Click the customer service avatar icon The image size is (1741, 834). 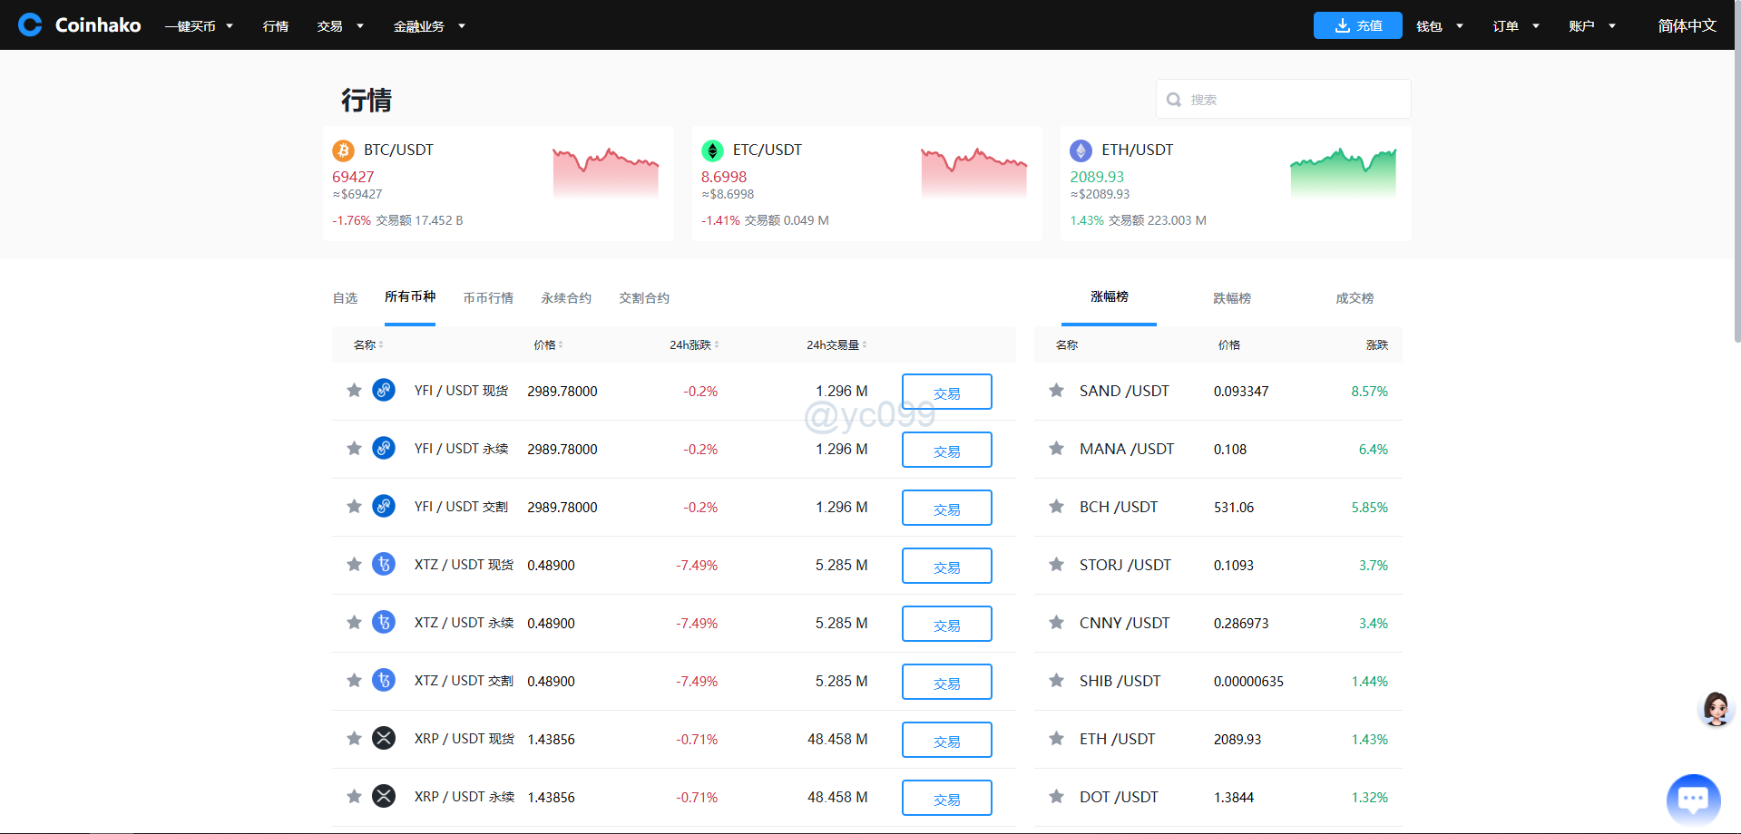tap(1715, 708)
